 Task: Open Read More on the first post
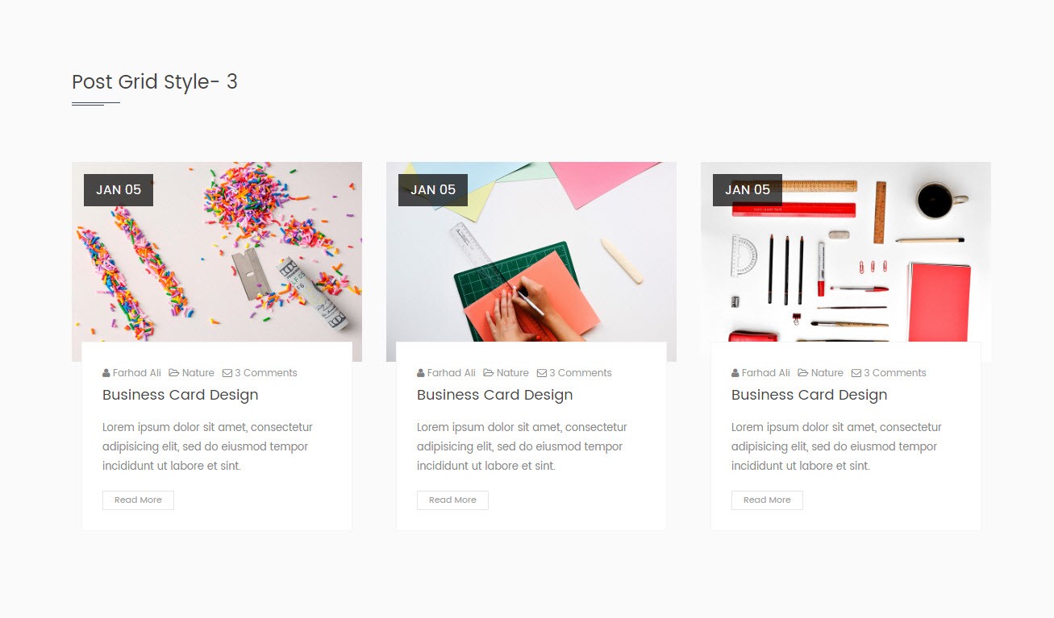coord(138,500)
